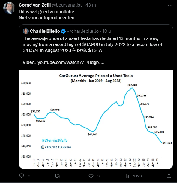Open the used Tesla price chart image
This screenshot has height=183, width=177.
pyautogui.click(x=96, y=119)
